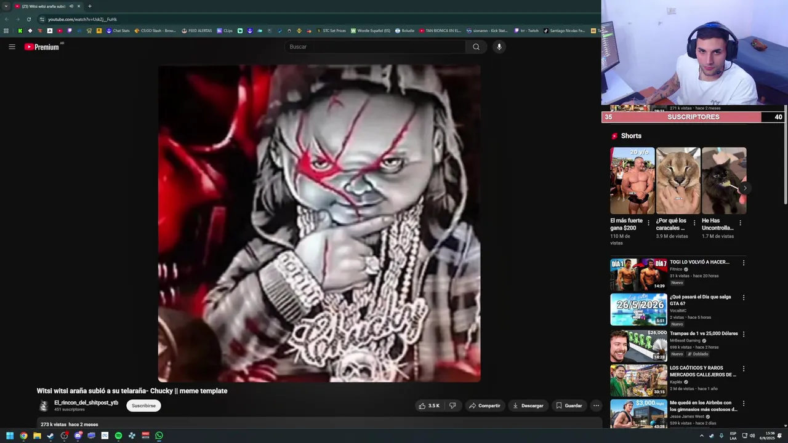
Task: Mute the tab via speaker icon
Action: 71,6
